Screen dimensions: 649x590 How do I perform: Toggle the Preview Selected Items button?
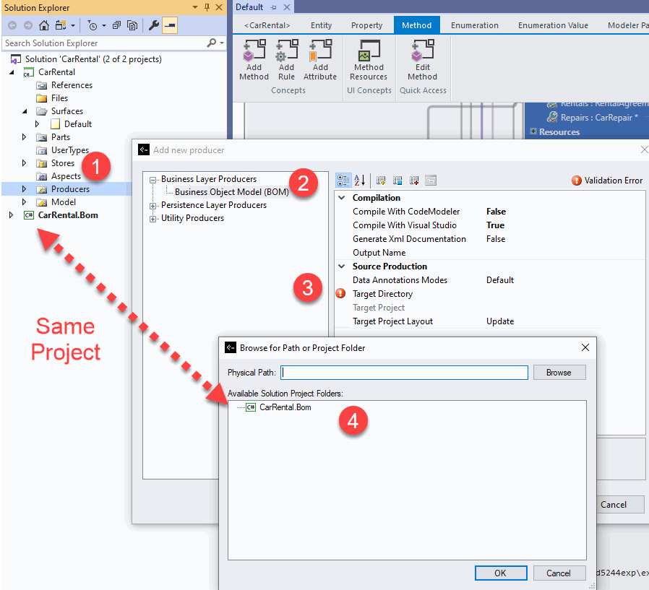pyautogui.click(x=169, y=25)
